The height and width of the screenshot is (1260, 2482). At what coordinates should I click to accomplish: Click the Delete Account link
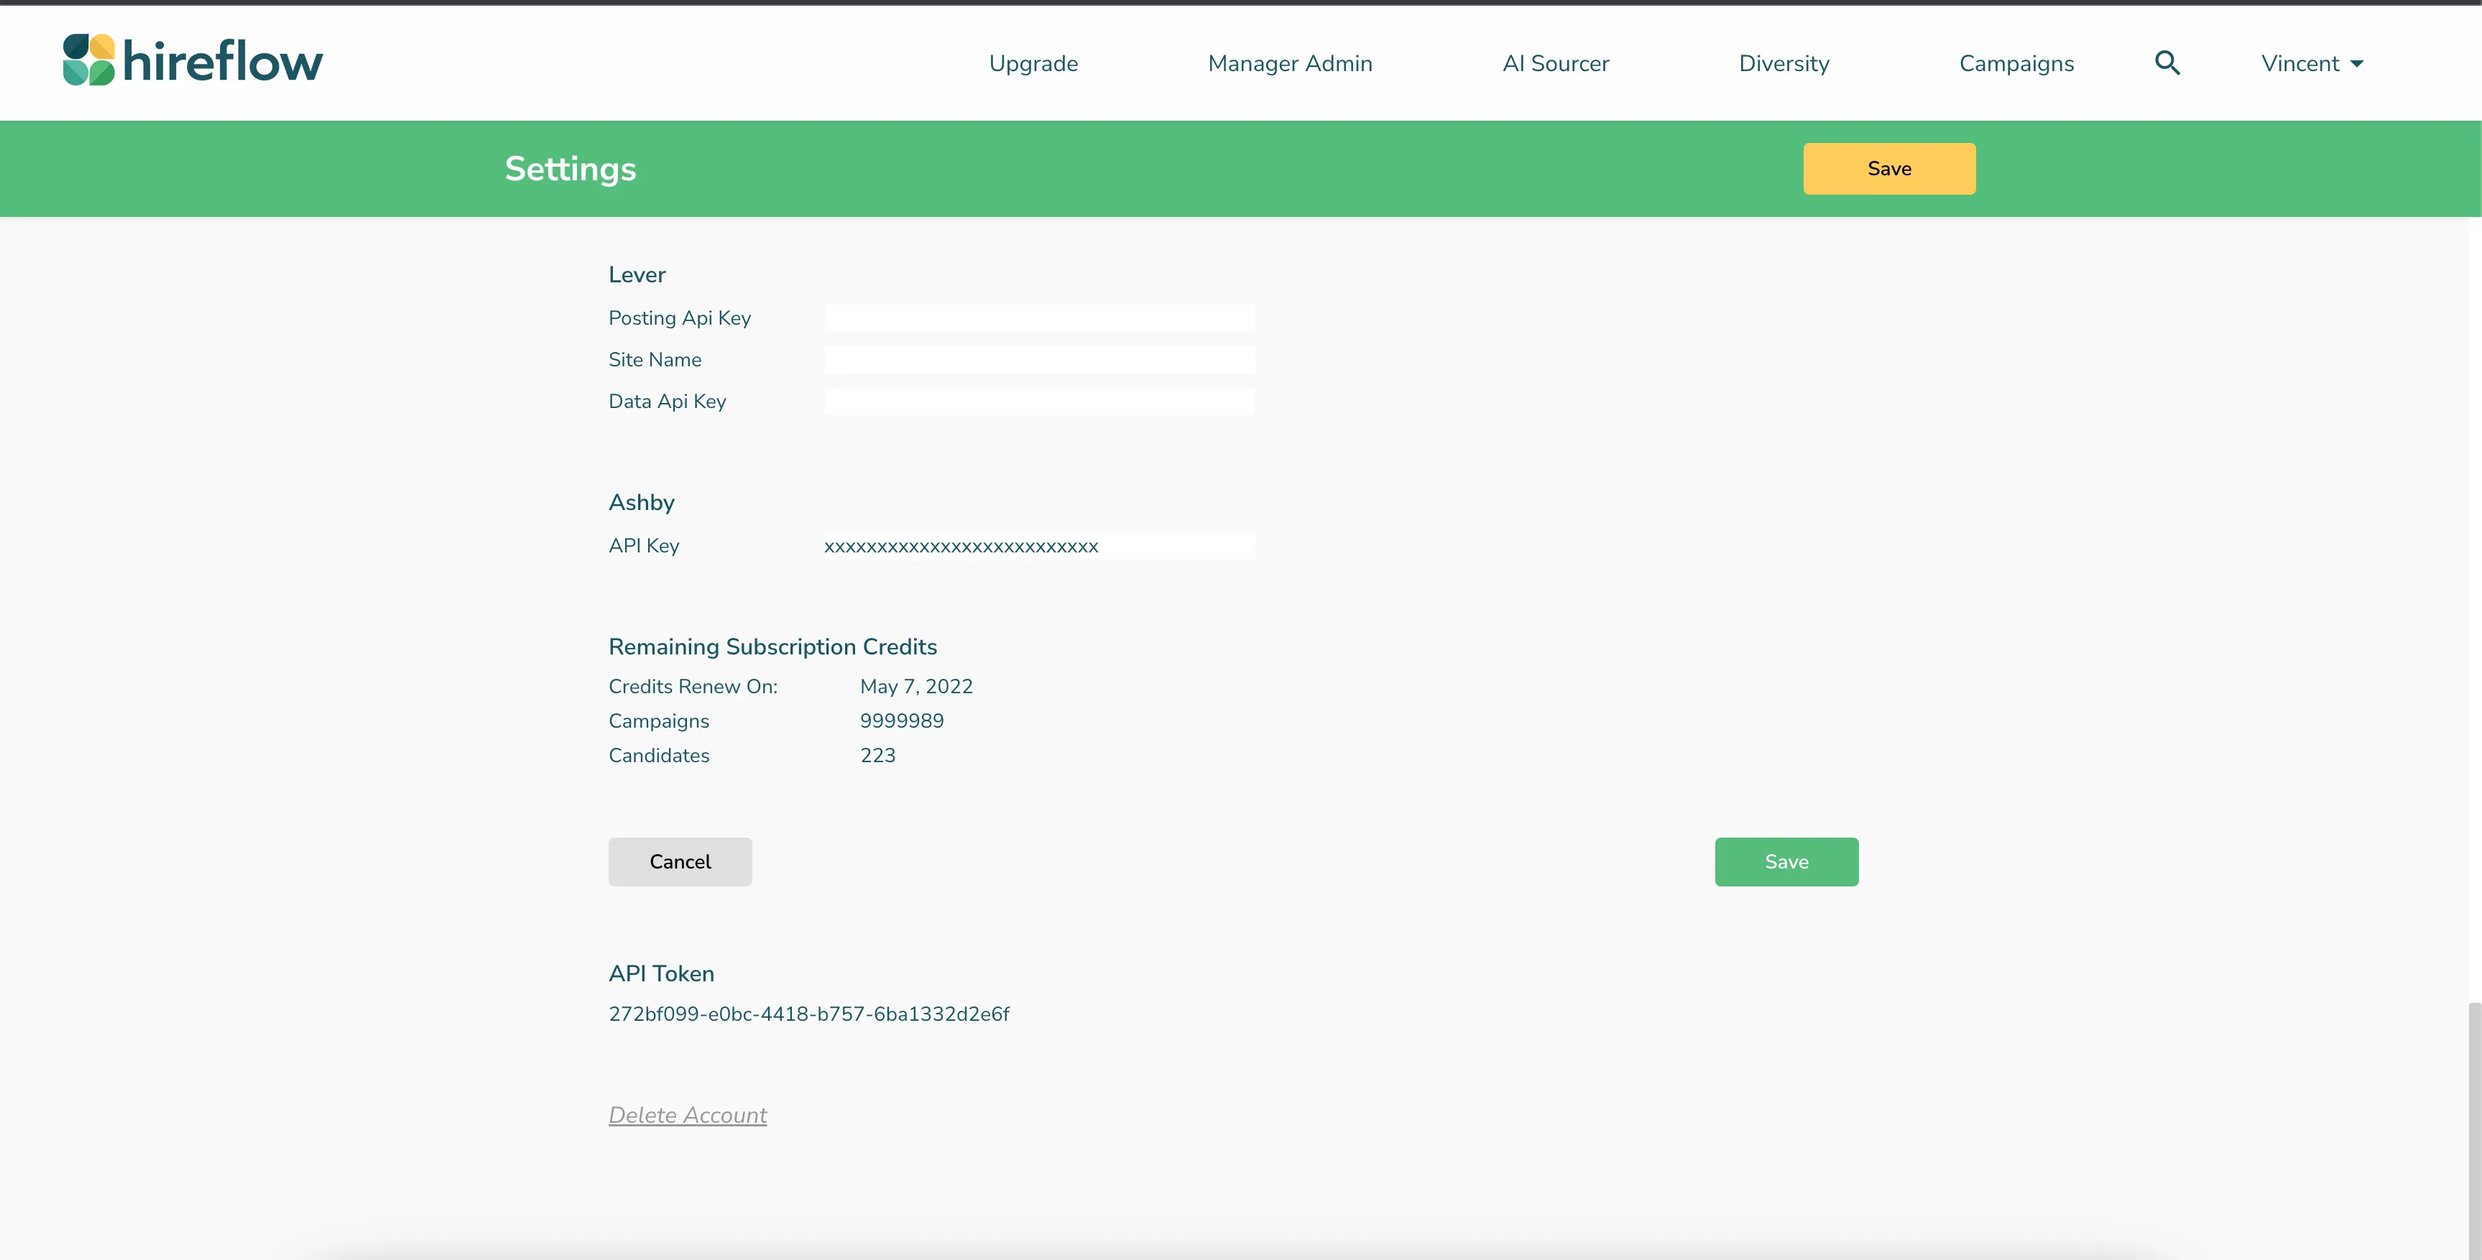coord(687,1115)
